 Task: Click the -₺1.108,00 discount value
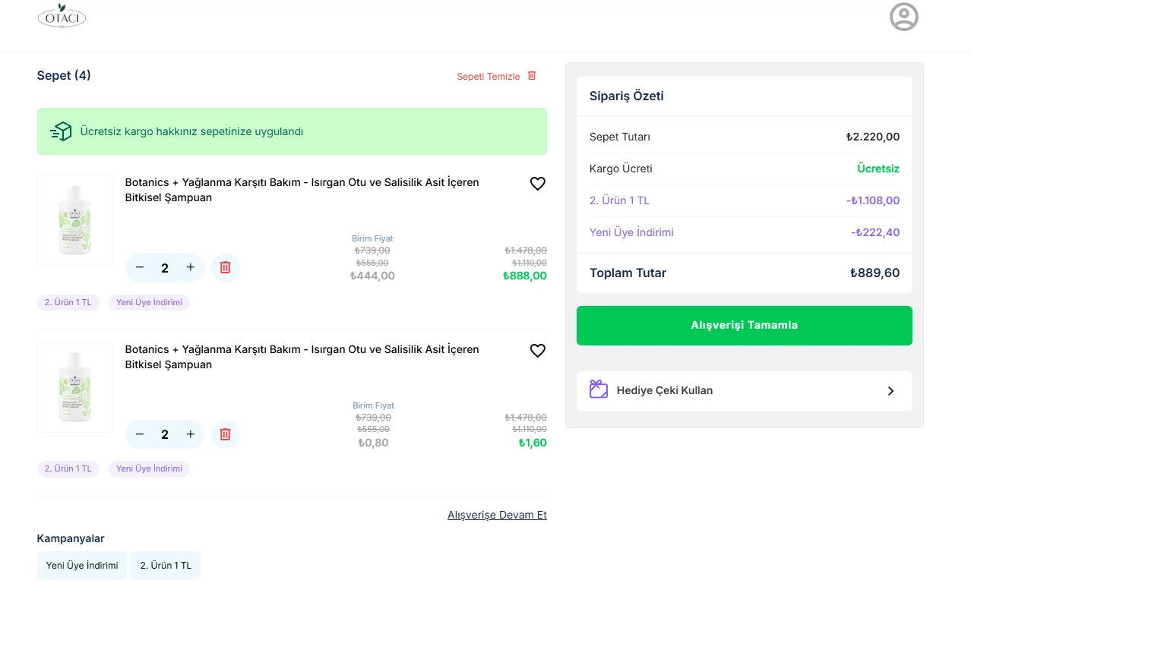pyautogui.click(x=873, y=200)
